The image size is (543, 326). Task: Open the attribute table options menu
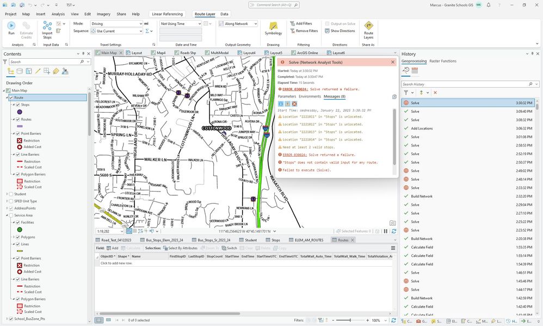[x=393, y=248]
